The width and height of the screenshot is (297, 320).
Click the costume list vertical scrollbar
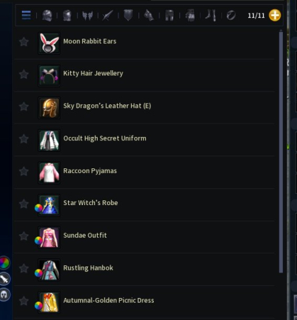(281, 152)
